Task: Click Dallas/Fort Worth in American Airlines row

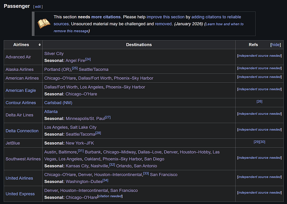Action: coord(95,78)
